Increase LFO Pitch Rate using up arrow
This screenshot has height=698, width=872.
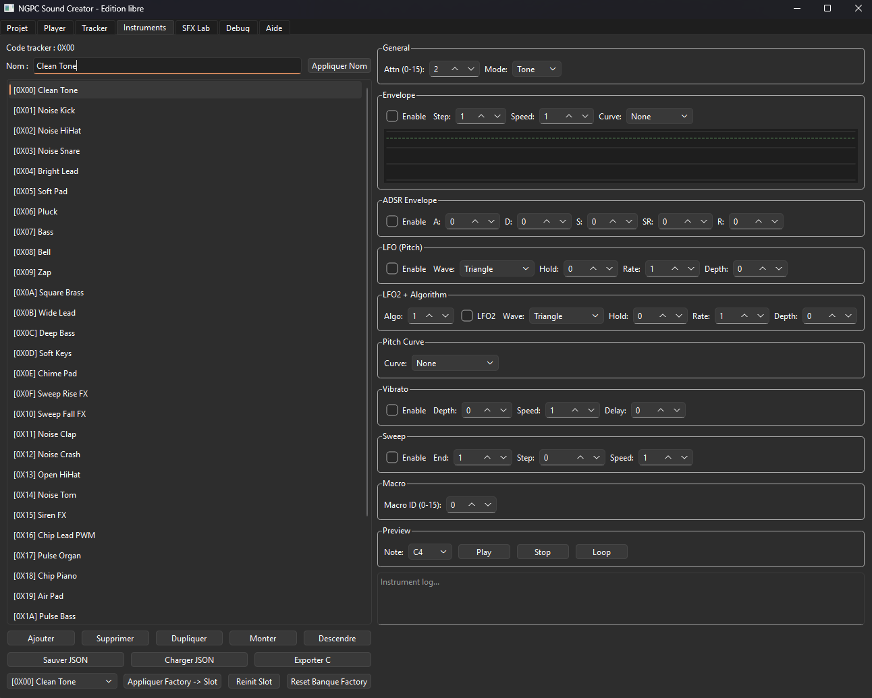[x=675, y=269]
